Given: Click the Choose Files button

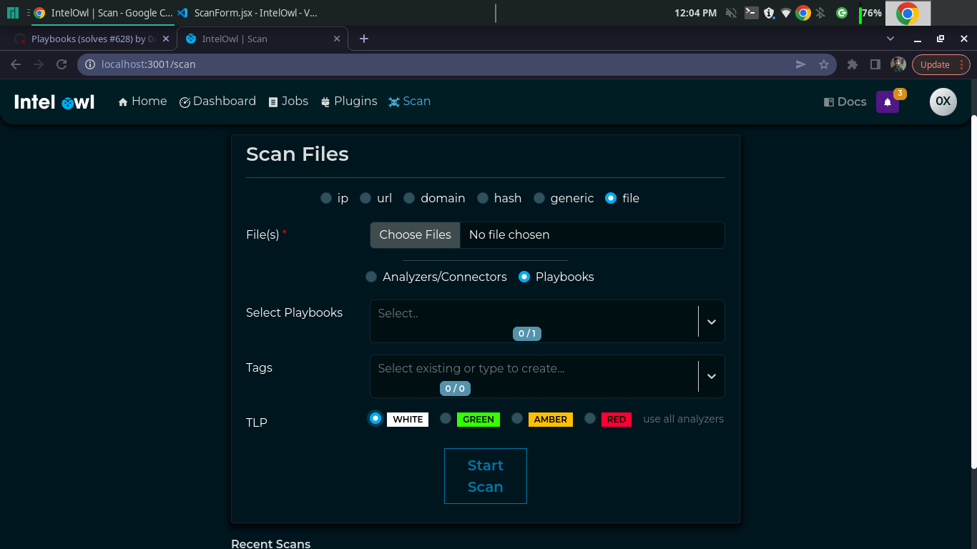Looking at the screenshot, I should pyautogui.click(x=415, y=234).
